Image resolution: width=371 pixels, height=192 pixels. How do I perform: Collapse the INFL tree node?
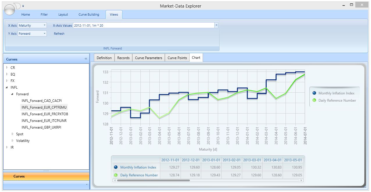(7, 87)
